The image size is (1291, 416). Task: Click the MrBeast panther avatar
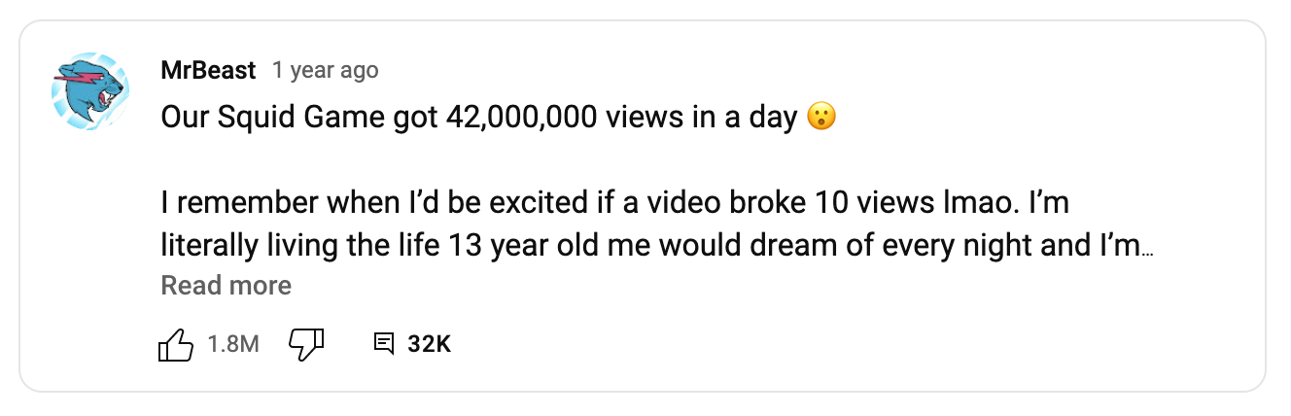[x=90, y=91]
